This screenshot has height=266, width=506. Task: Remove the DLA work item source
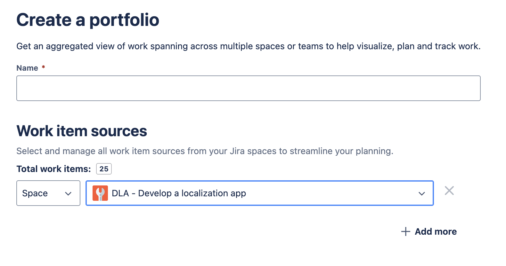click(x=449, y=191)
